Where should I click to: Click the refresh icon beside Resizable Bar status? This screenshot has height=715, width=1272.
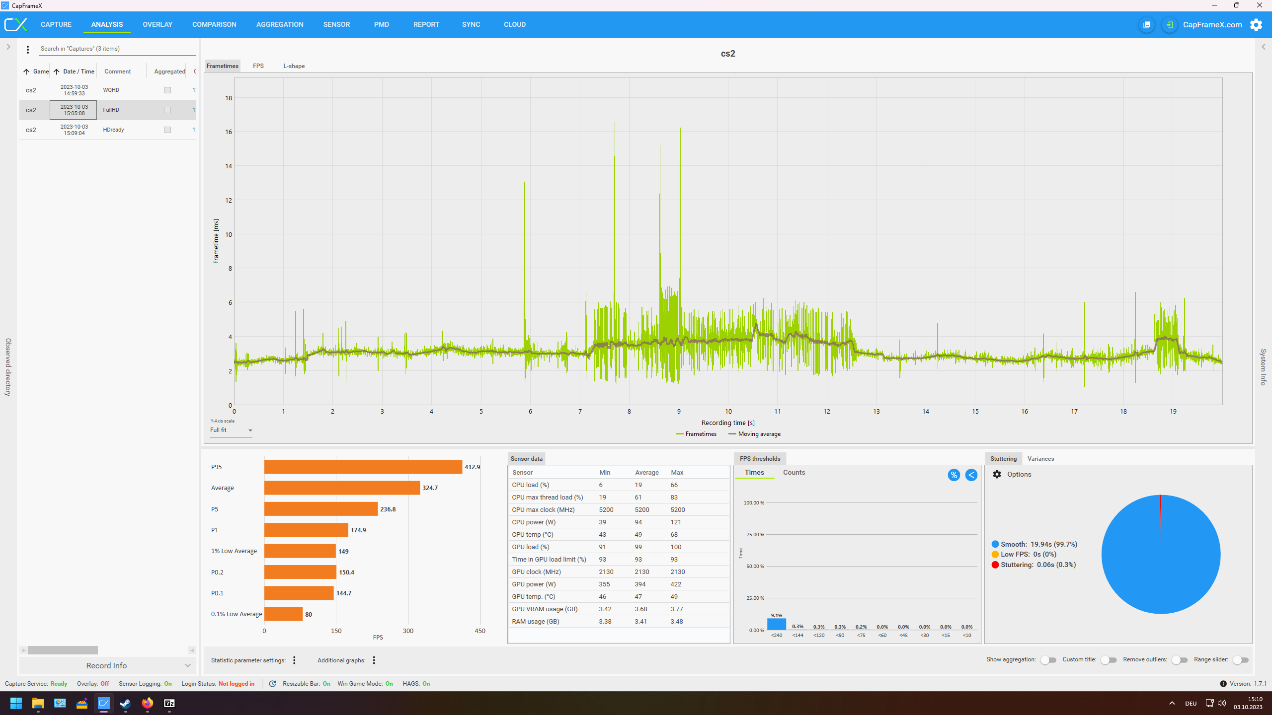pyautogui.click(x=272, y=684)
